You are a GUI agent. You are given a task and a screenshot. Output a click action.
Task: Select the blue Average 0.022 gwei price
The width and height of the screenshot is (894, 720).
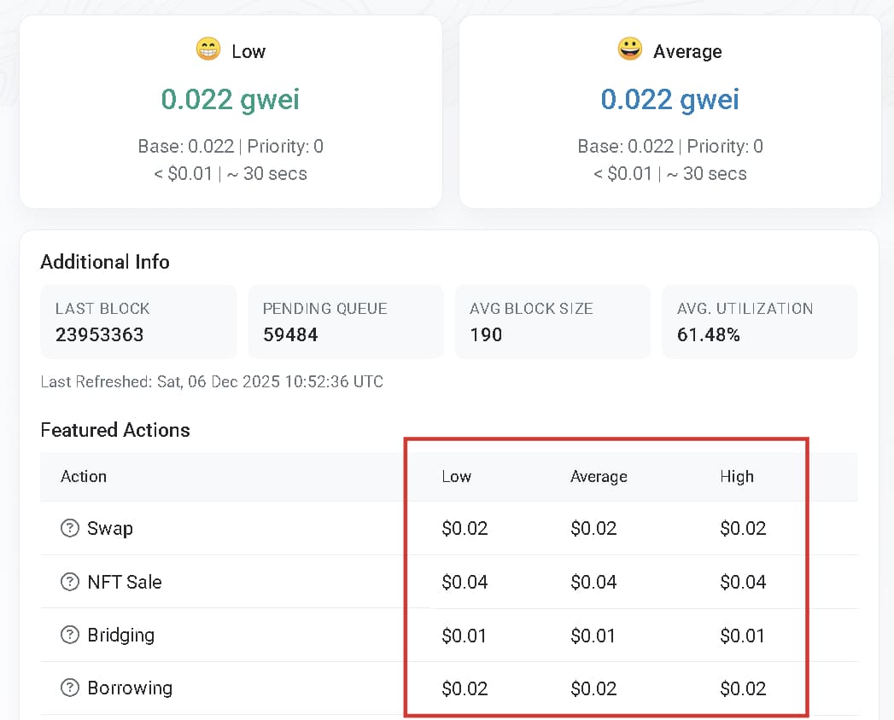click(669, 100)
